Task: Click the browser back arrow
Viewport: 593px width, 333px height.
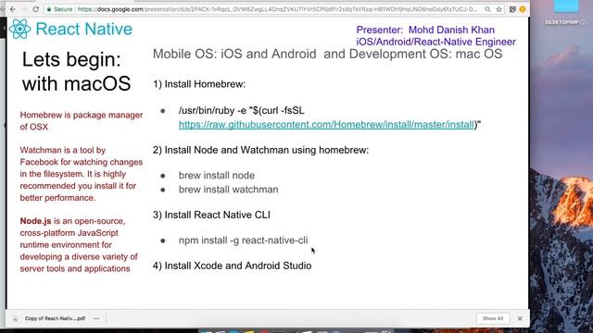Action: pyautogui.click(x=13, y=9)
